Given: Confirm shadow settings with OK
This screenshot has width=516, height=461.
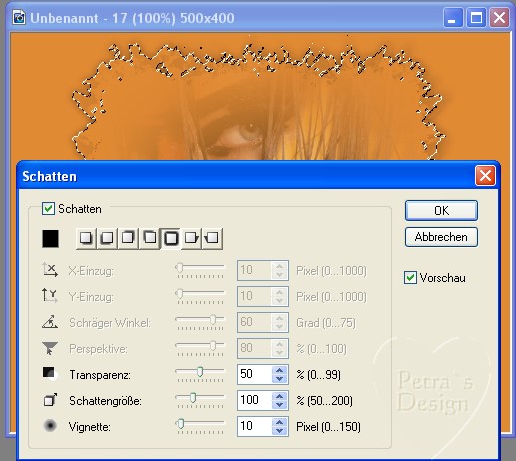Looking at the screenshot, I should tap(441, 210).
